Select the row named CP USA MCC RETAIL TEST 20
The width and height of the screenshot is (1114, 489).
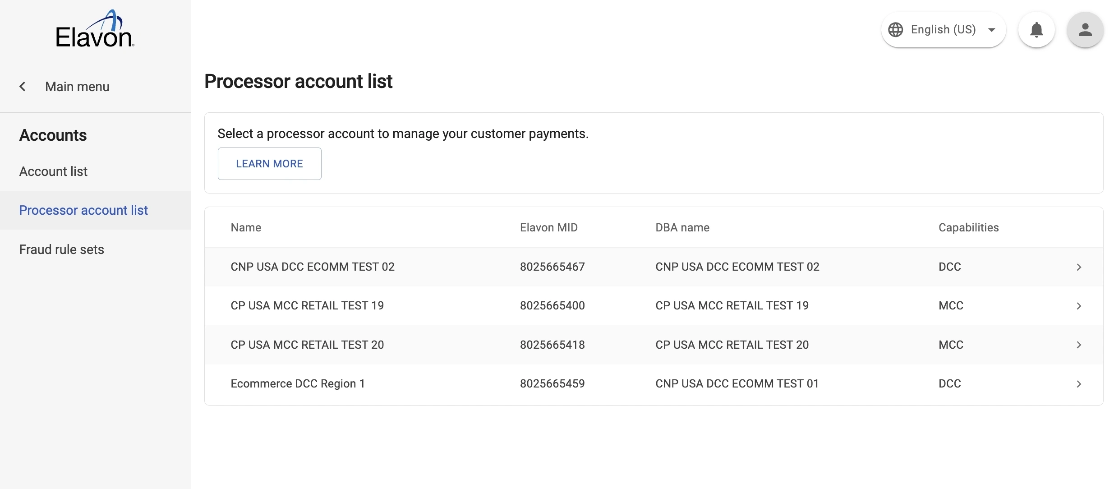[x=307, y=345]
